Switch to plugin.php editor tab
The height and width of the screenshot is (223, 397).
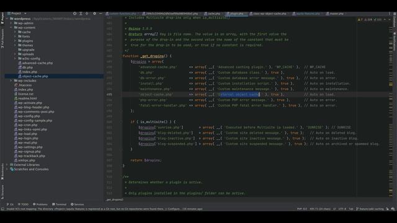[x=236, y=14]
